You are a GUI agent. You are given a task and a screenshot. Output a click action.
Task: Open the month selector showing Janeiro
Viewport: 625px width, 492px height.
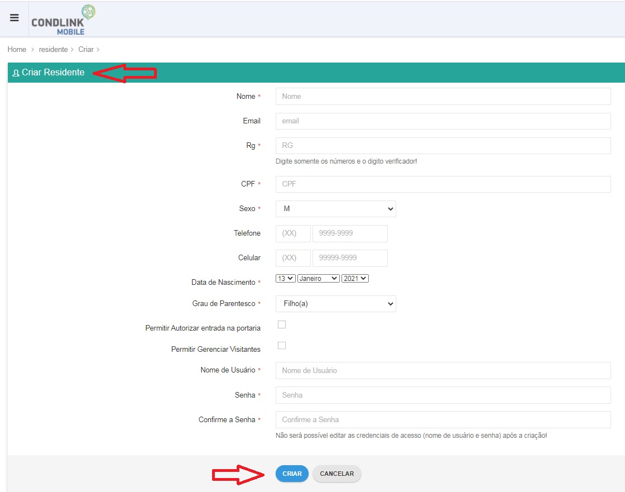coord(319,279)
